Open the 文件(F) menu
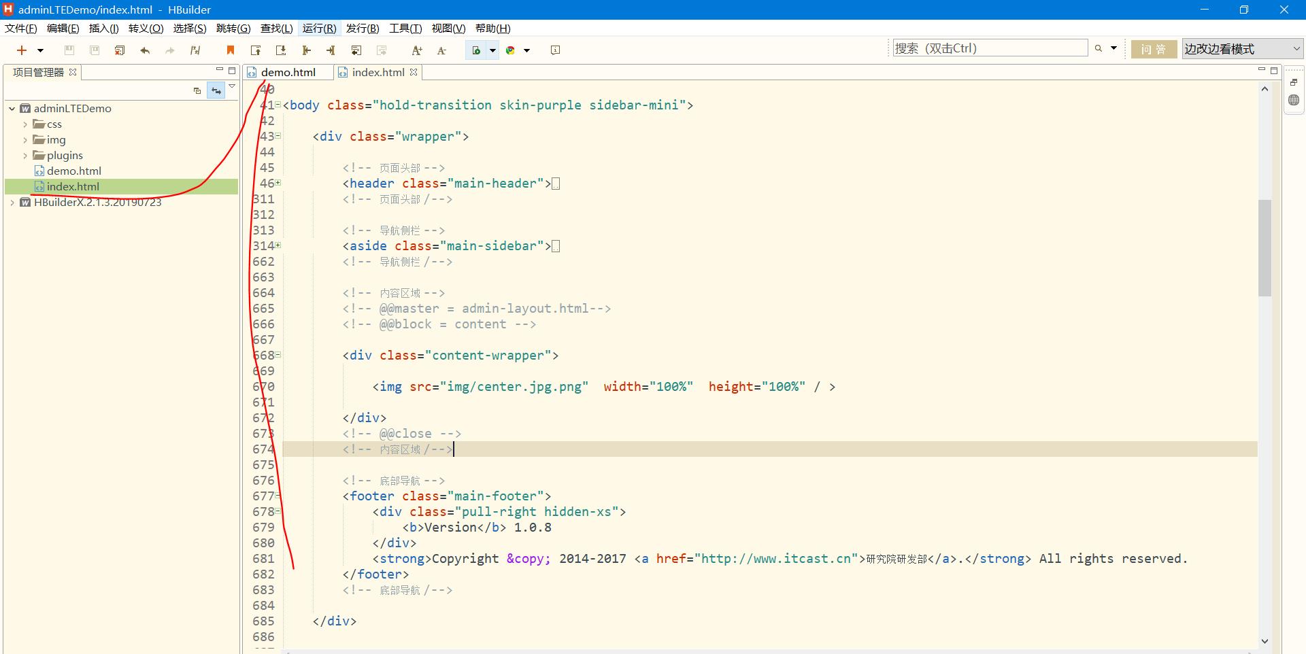1306x654 pixels. pos(21,28)
